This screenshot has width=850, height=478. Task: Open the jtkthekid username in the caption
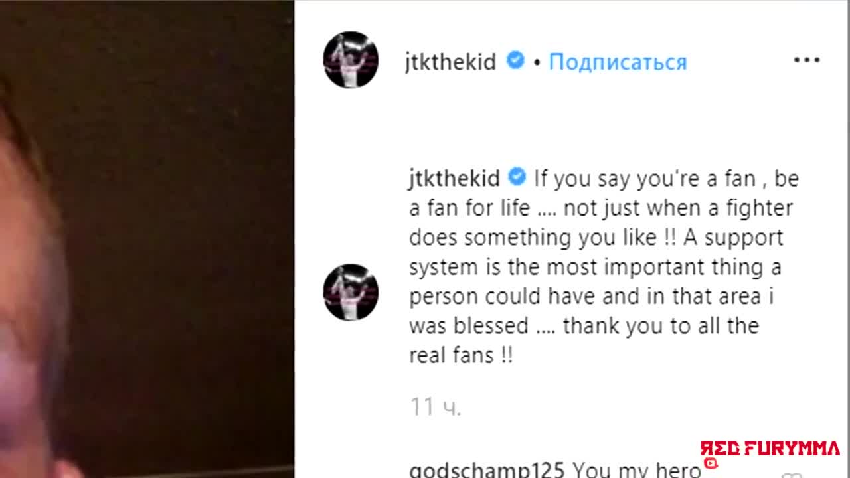pyautogui.click(x=454, y=179)
